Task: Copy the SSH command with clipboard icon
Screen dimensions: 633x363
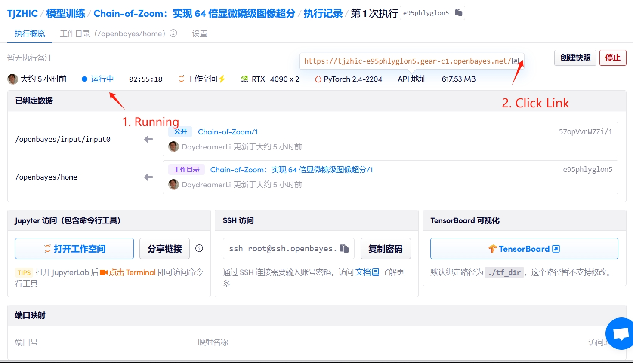Action: pos(344,248)
